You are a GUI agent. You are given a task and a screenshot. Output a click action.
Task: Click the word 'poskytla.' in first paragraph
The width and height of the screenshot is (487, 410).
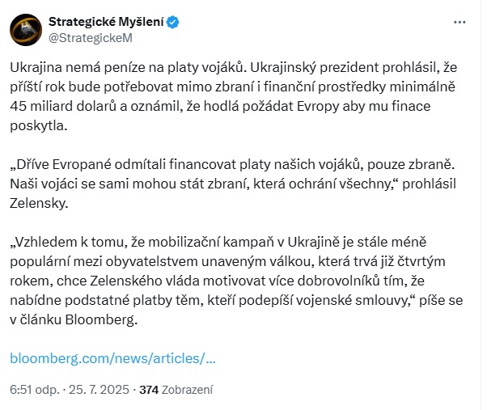click(39, 125)
